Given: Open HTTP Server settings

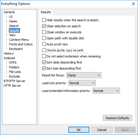Looking at the screenshot, I should (12, 86).
